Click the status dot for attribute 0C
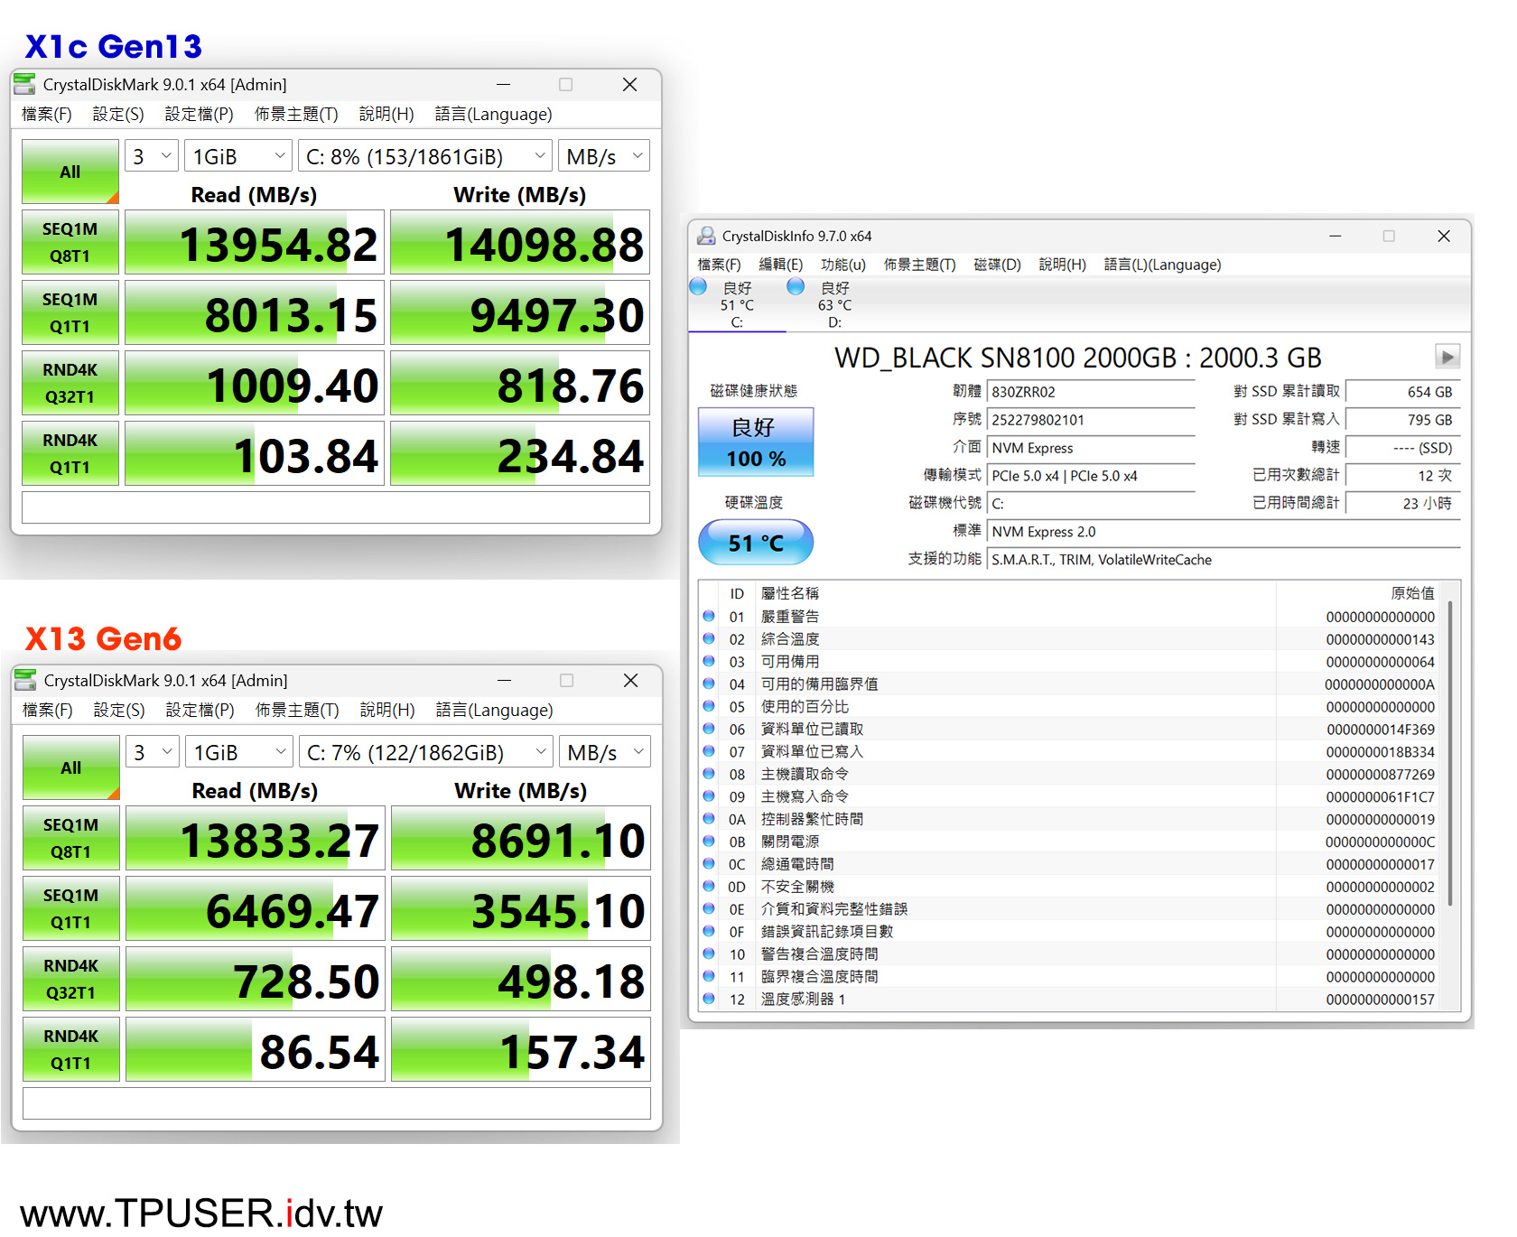 [709, 864]
